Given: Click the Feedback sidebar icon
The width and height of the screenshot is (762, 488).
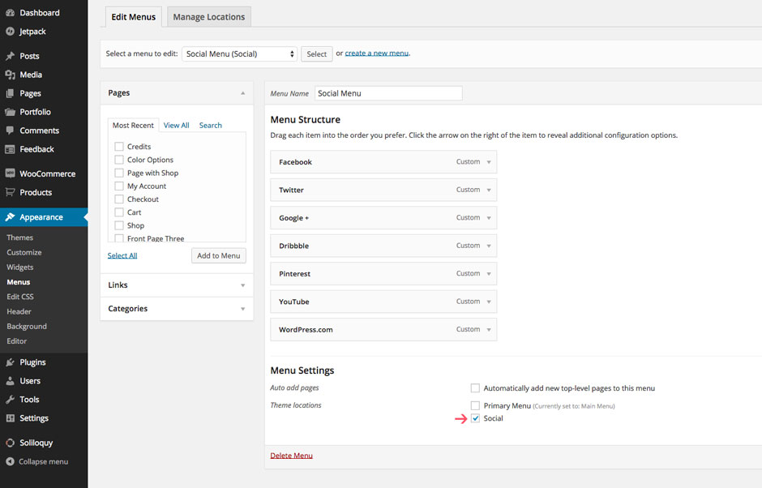Looking at the screenshot, I should pos(10,149).
